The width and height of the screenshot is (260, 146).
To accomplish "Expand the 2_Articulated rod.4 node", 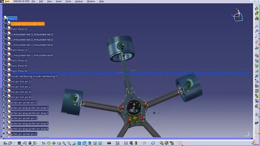I will tap(4, 55).
